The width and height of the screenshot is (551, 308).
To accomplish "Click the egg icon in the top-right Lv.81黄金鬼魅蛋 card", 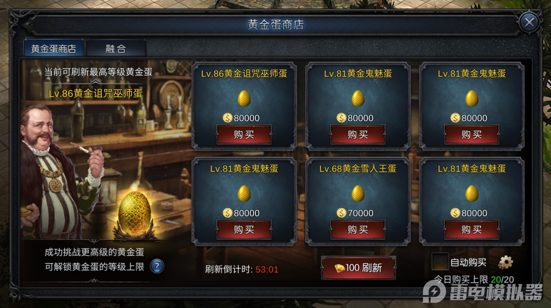I will coord(472,99).
